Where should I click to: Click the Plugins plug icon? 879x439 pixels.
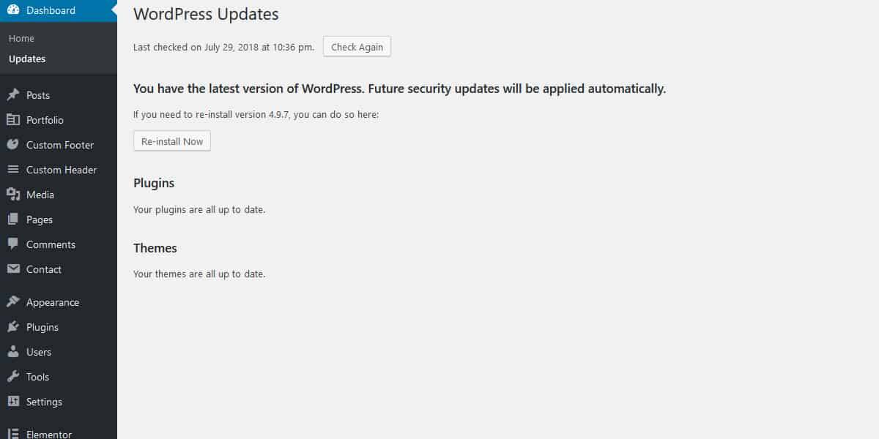[x=13, y=327]
